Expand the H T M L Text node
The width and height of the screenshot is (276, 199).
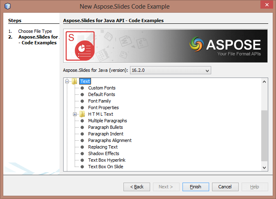tap(75, 114)
